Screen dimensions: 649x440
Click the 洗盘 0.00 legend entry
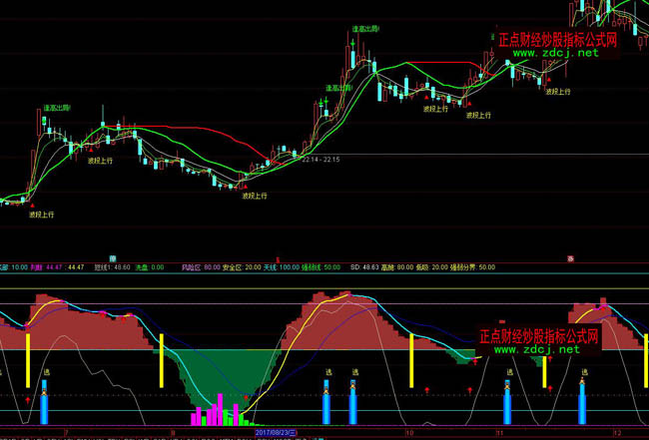click(x=150, y=267)
